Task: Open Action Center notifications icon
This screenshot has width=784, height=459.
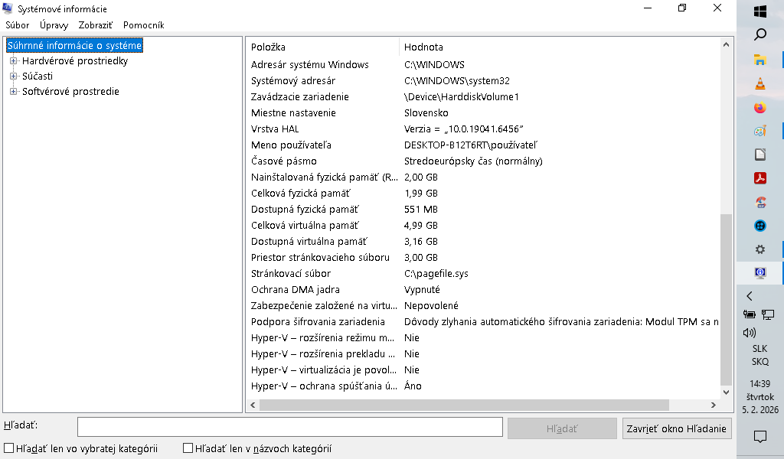Action: (x=760, y=436)
